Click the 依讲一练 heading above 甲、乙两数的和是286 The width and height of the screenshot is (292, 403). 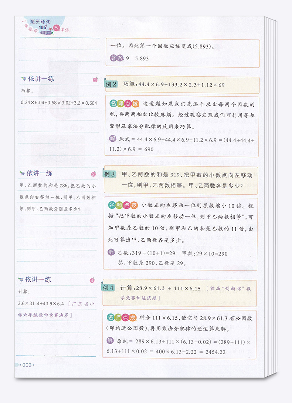click(40, 173)
